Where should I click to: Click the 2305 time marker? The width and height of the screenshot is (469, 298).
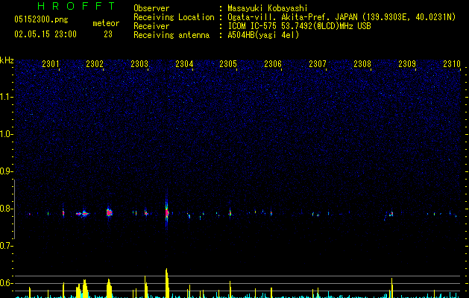click(x=228, y=64)
